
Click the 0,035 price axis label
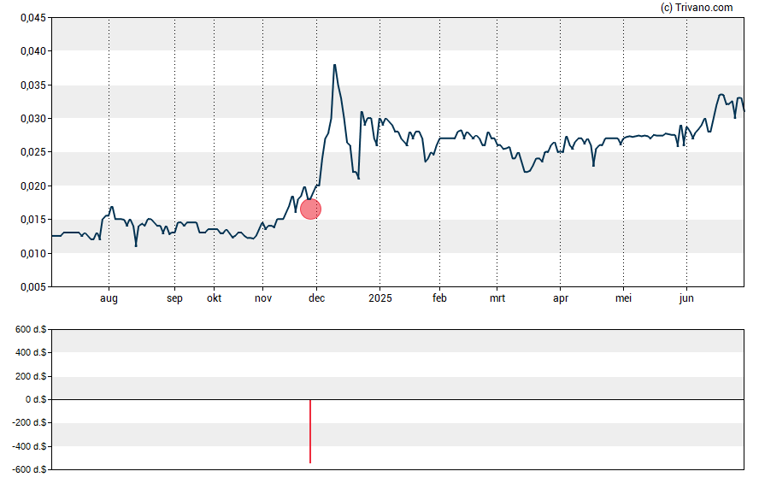coord(33,85)
